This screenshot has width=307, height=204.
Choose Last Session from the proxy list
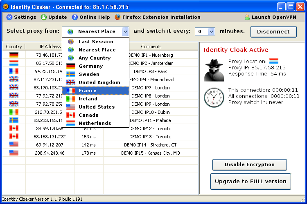click(x=95, y=42)
